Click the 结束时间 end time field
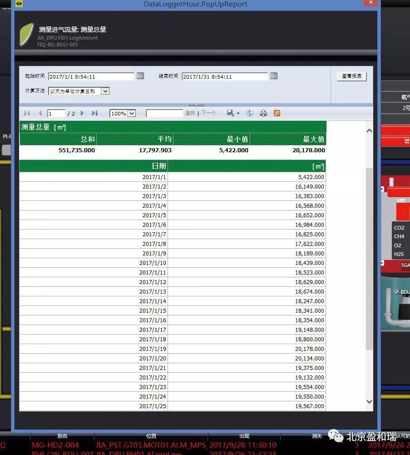Screen dimensions: 410x455 point(224,76)
